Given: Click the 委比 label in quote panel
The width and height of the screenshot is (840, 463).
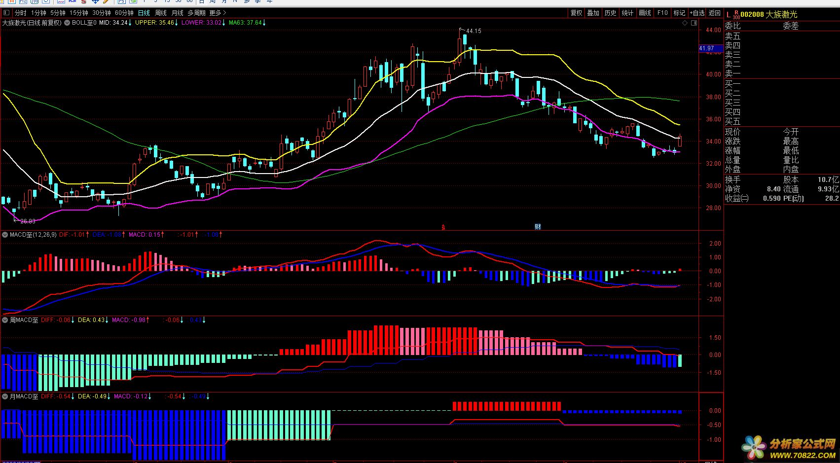Looking at the screenshot, I should pyautogui.click(x=732, y=26).
